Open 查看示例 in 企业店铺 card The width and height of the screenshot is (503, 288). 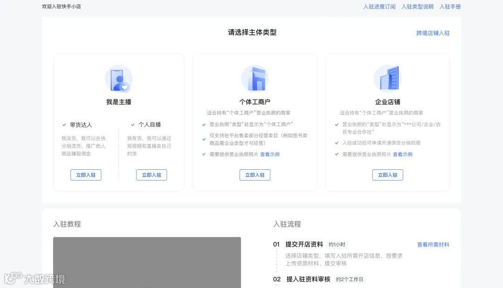(x=402, y=154)
